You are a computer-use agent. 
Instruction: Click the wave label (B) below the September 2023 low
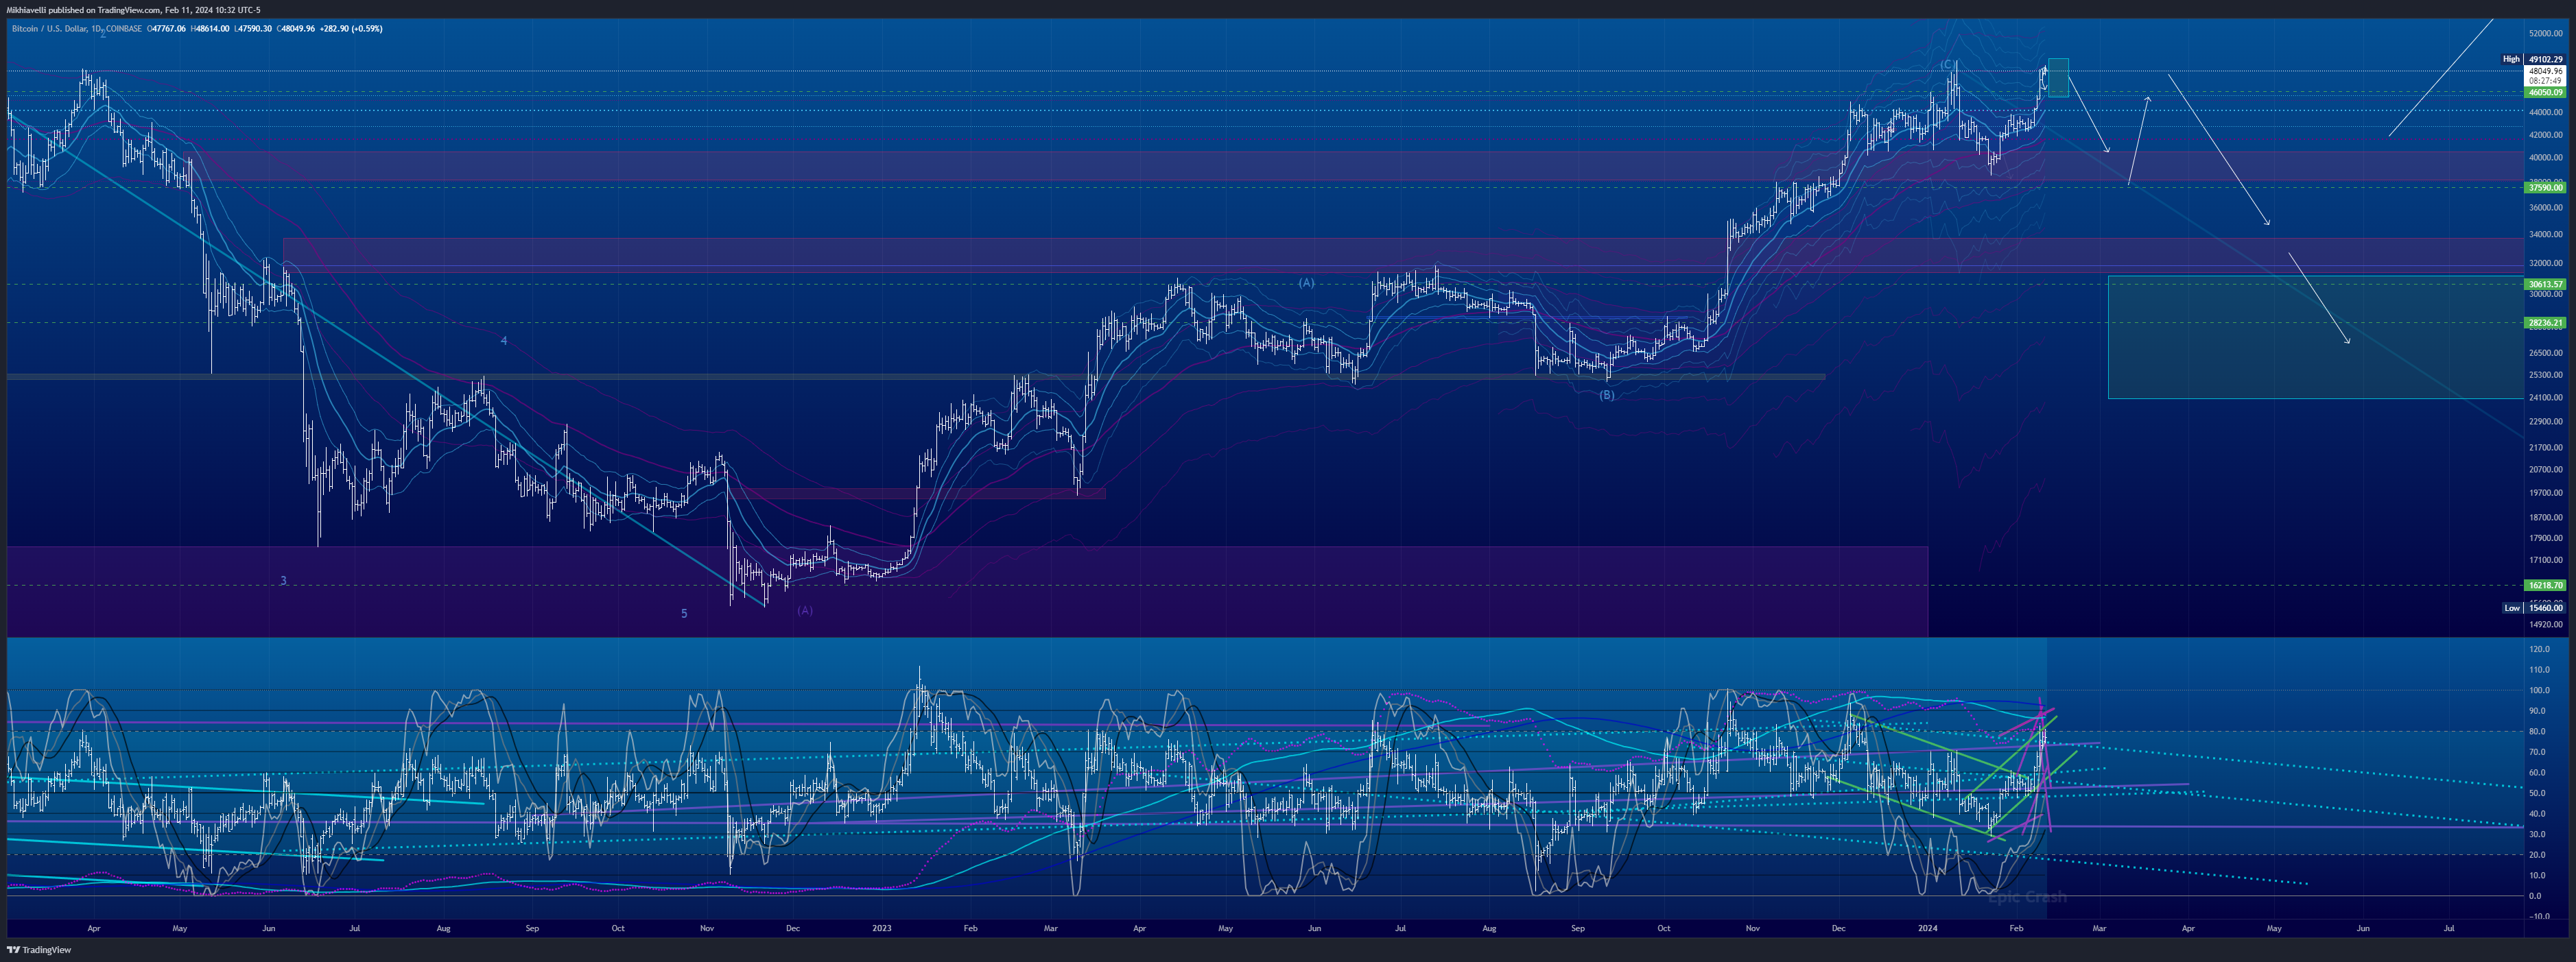click(x=1606, y=395)
